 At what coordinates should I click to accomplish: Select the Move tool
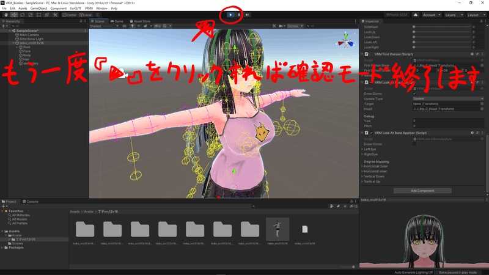[14, 15]
